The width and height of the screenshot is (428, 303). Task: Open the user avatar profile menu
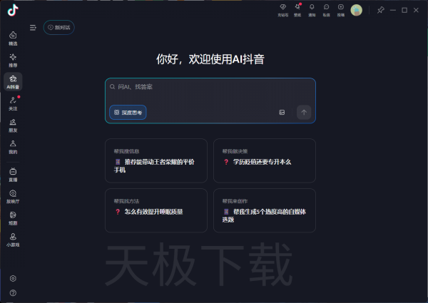tap(357, 10)
